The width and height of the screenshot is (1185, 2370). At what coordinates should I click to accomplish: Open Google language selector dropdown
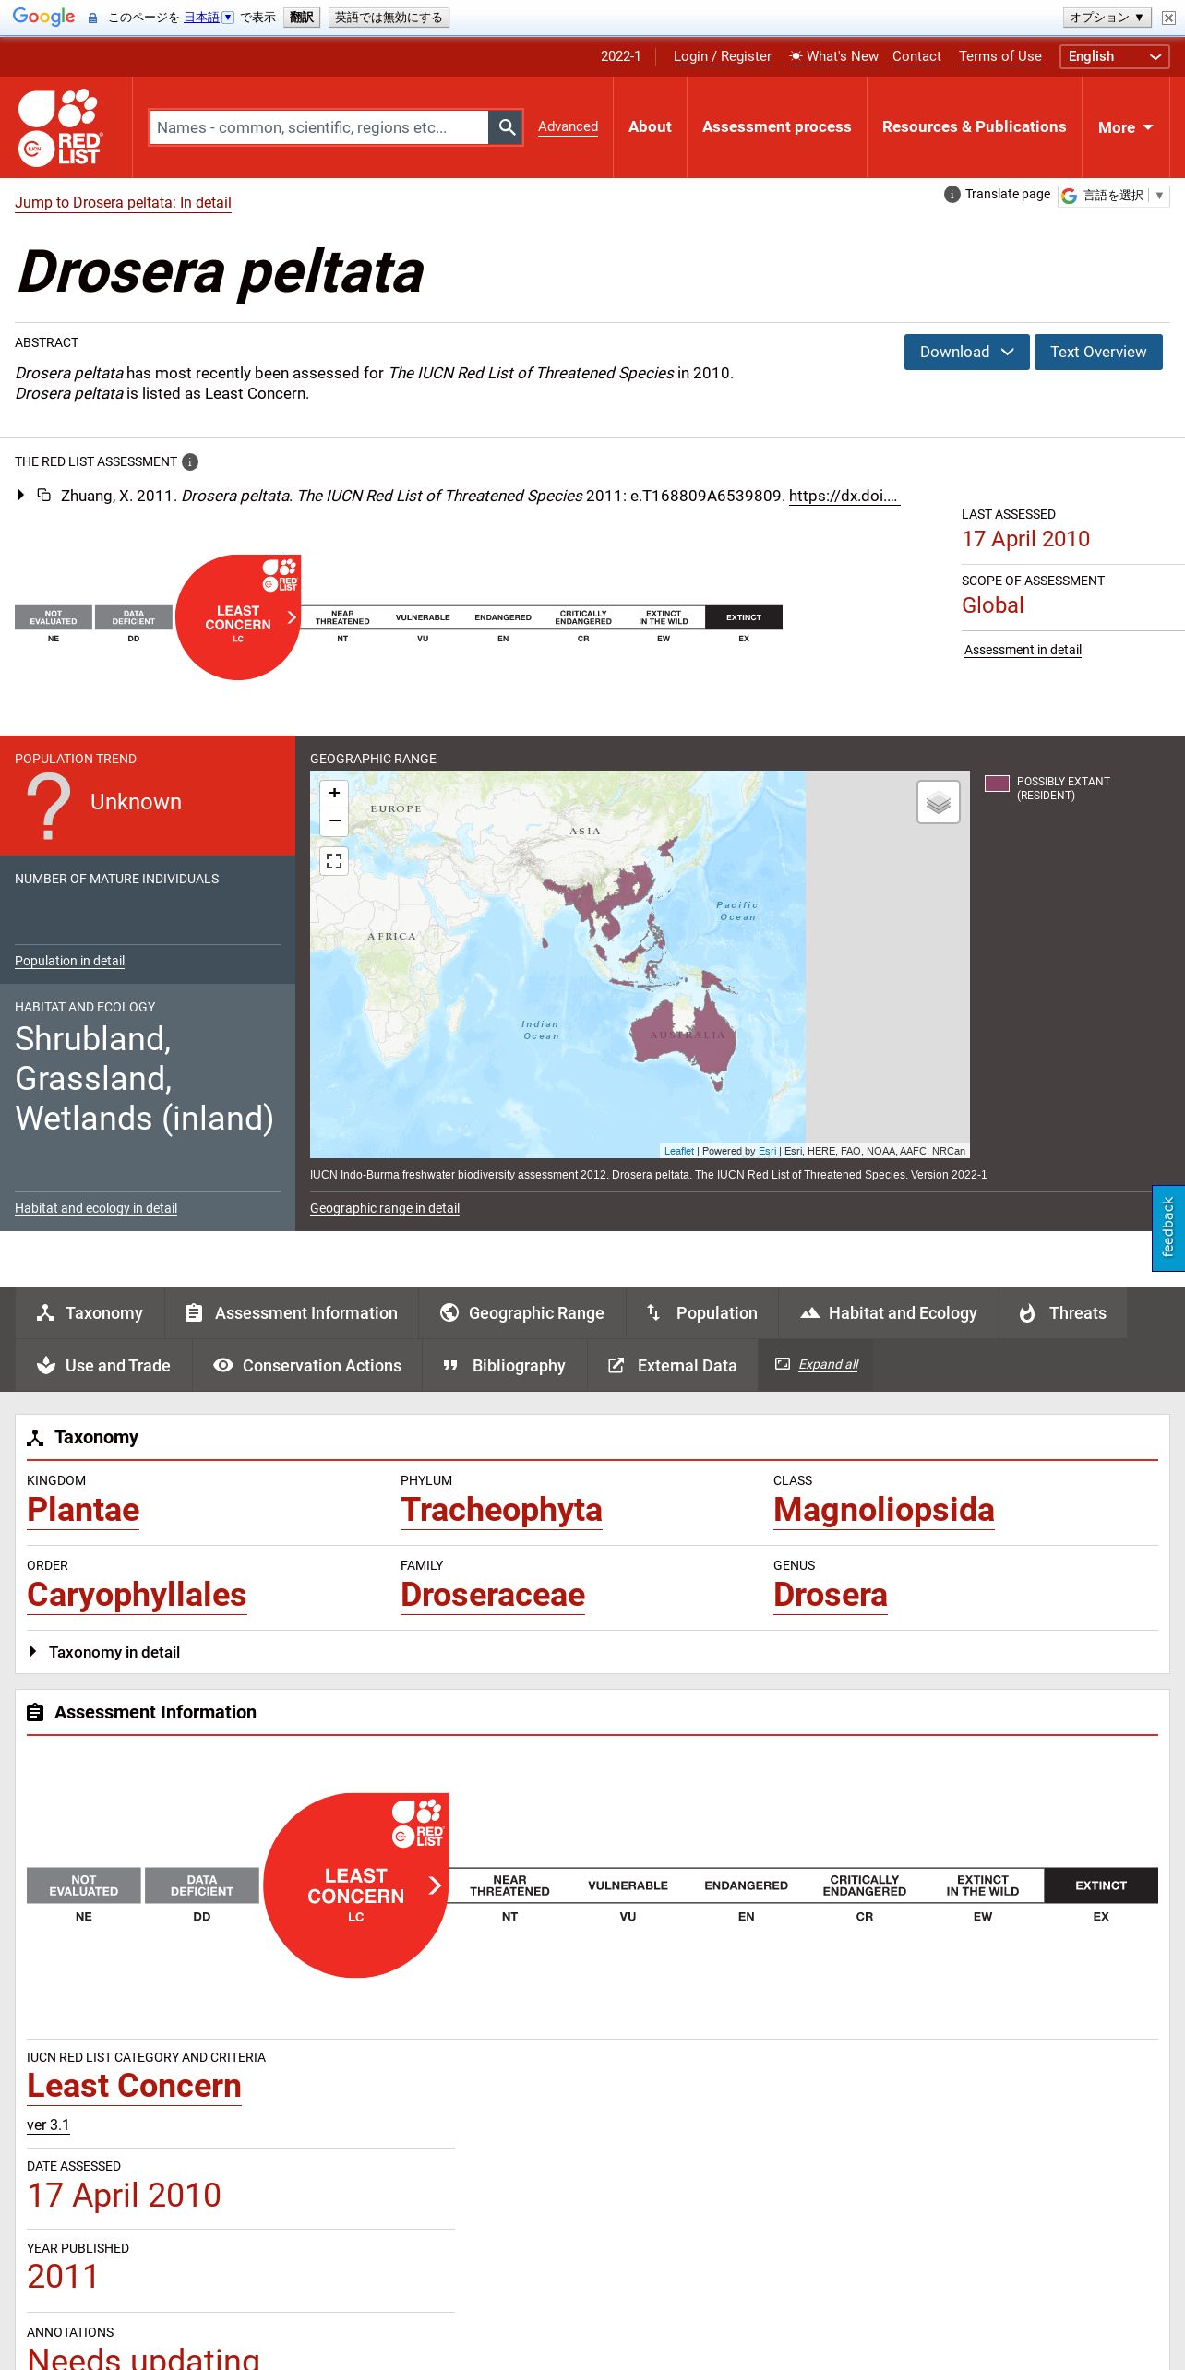pyautogui.click(x=1114, y=196)
